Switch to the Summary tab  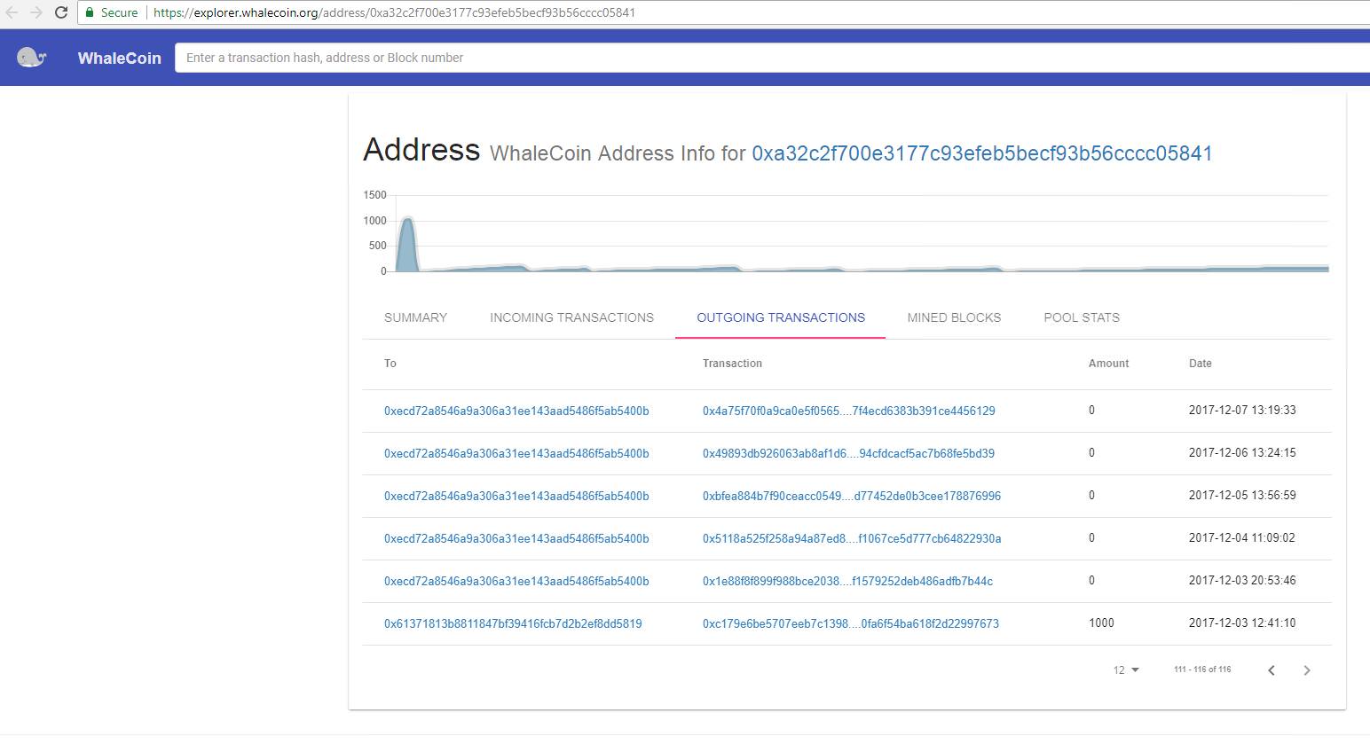[415, 317]
